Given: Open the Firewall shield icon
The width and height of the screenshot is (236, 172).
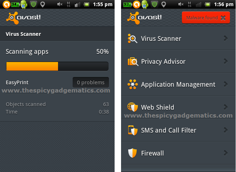Looking at the screenshot, I should point(133,153).
